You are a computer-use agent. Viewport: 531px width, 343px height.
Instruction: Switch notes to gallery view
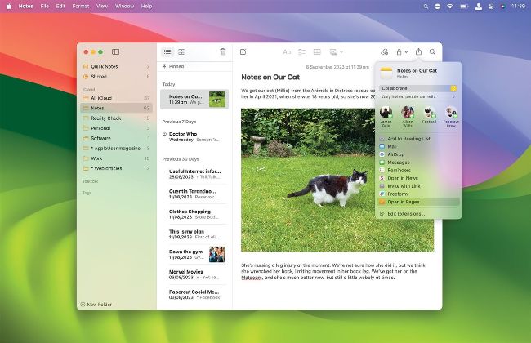pyautogui.click(x=181, y=51)
